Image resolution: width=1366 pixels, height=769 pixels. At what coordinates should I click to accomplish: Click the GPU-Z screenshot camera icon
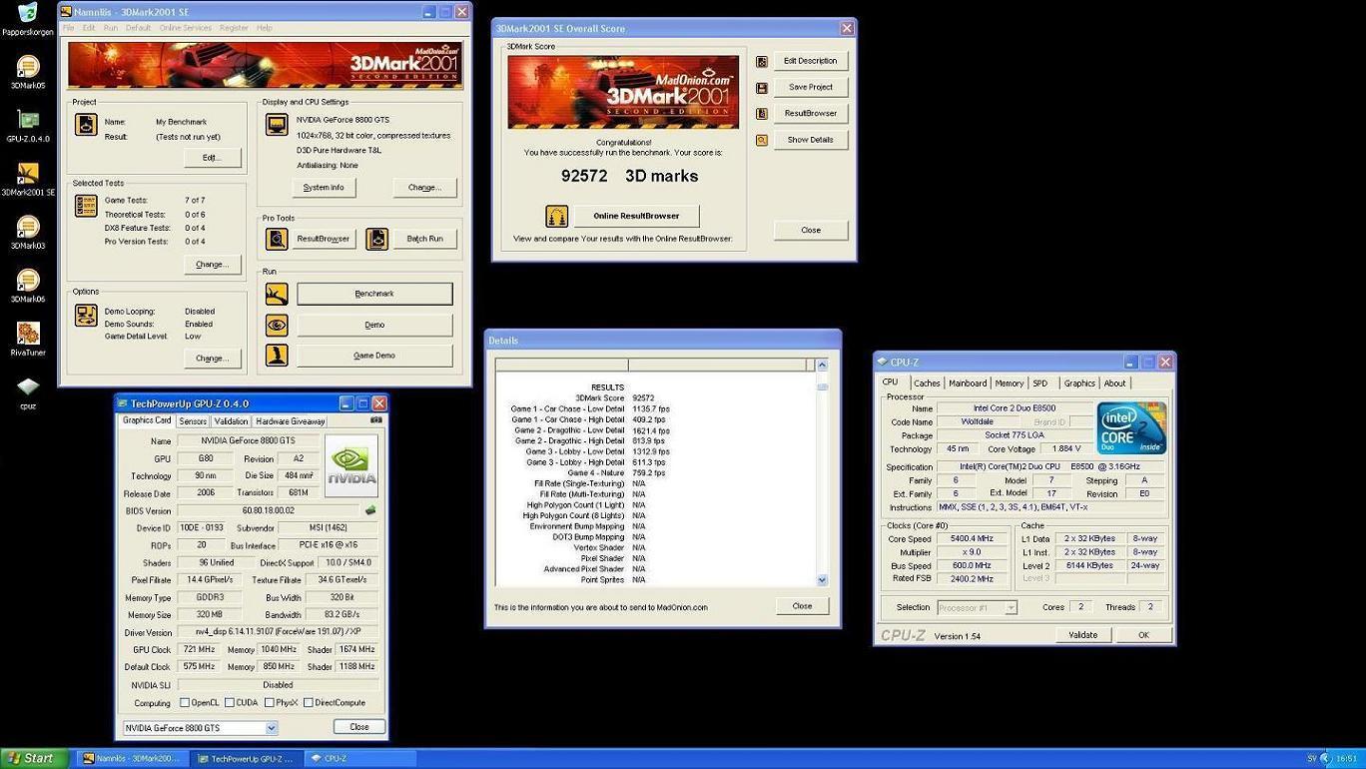376,420
